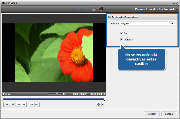The width and height of the screenshot is (180, 119).
Task: Expand the preview monitor options arrow
Action: tap(106, 9)
